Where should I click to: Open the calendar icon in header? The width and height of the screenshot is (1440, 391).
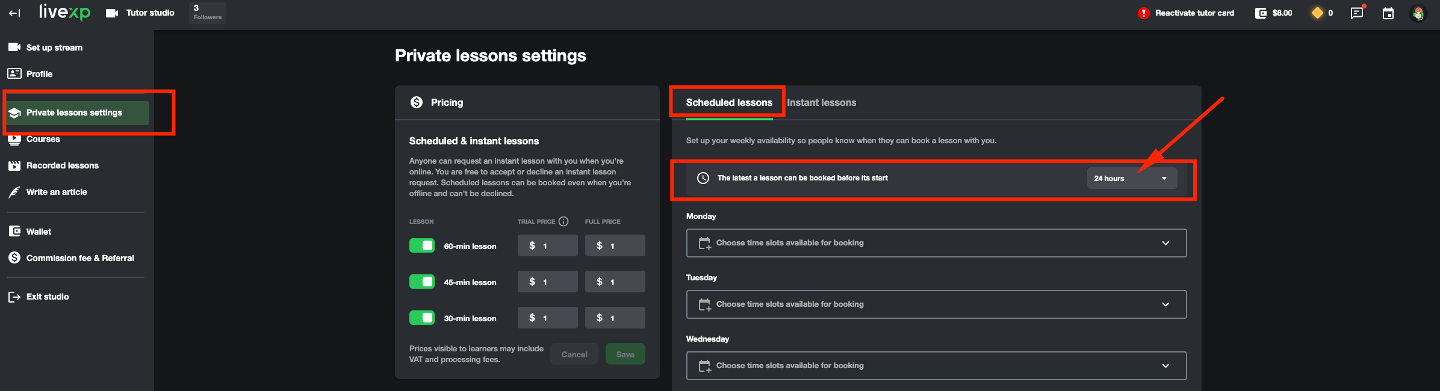point(1388,13)
